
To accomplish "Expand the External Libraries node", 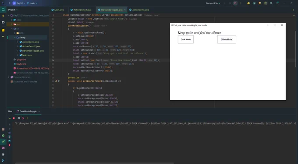I will tap(9, 77).
